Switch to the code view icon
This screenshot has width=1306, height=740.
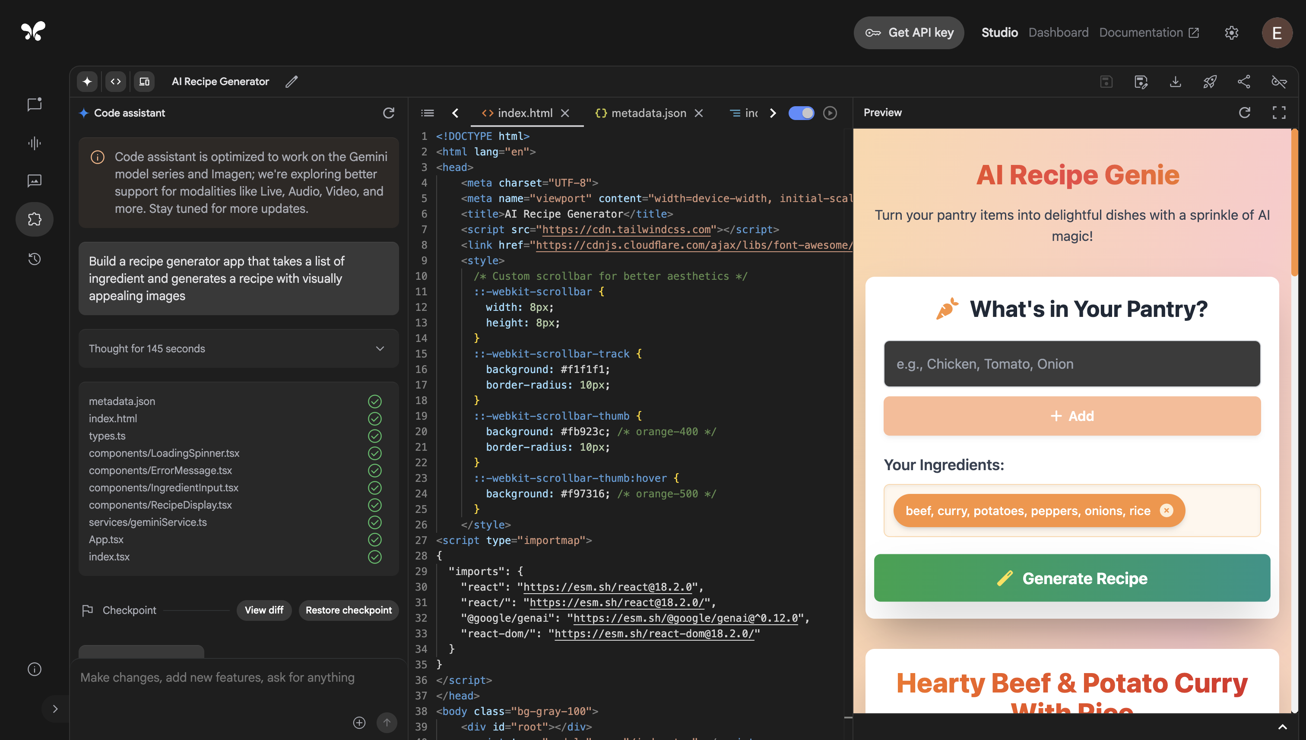pyautogui.click(x=116, y=81)
